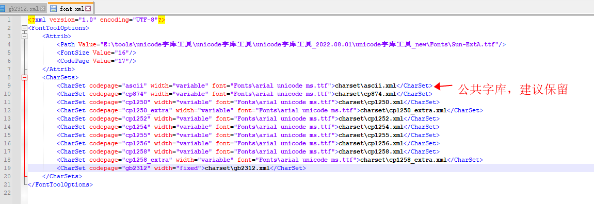Click the charset\cp1254.xml text
The height and width of the screenshot is (204, 594).
[371, 127]
